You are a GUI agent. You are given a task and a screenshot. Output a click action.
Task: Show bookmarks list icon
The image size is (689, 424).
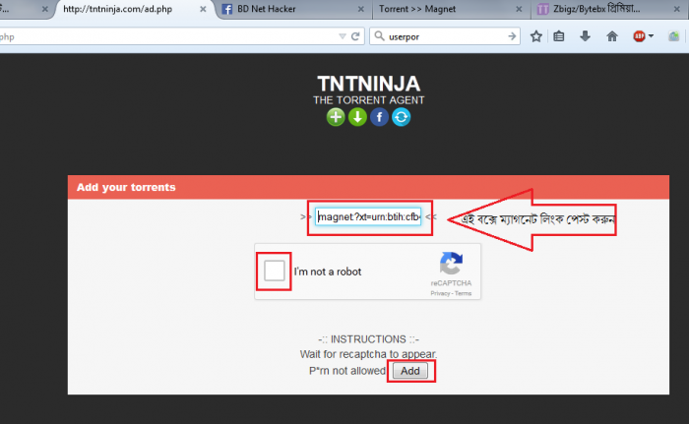[559, 36]
